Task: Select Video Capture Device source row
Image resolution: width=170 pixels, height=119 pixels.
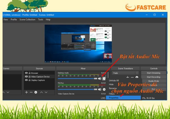Action: (x=39, y=76)
